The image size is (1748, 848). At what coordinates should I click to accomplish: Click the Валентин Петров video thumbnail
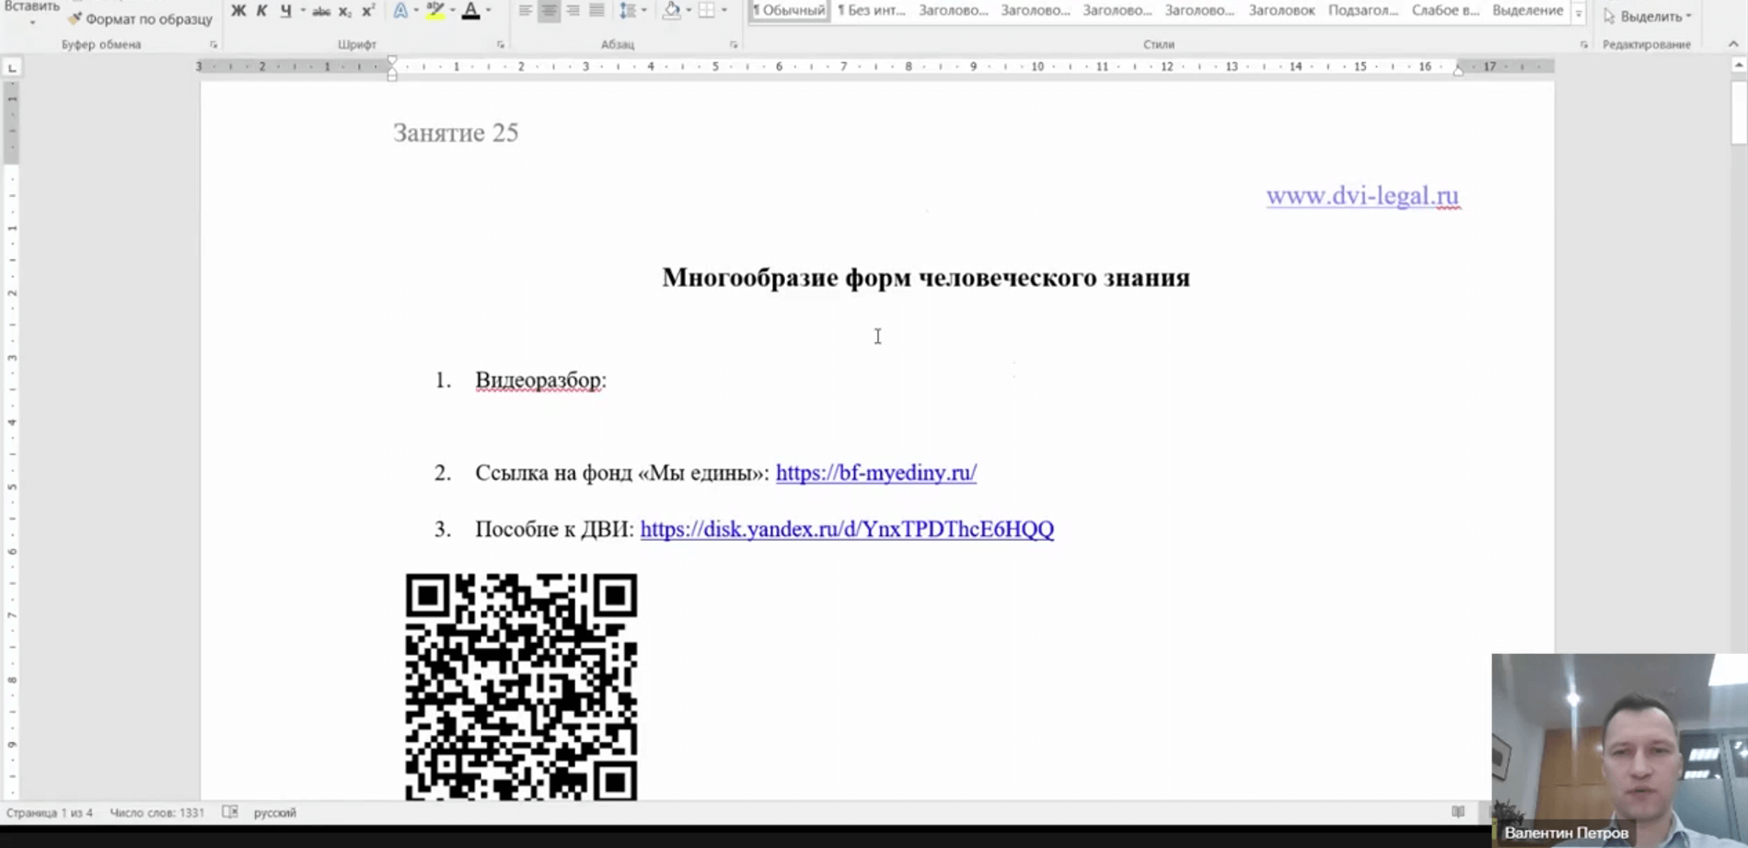point(1620,751)
